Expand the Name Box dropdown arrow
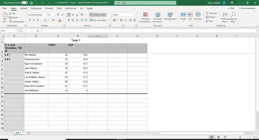 coord(16,31)
